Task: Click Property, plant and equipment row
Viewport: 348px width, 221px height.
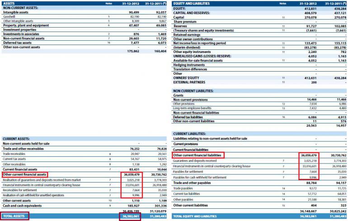Action: pos(85,25)
